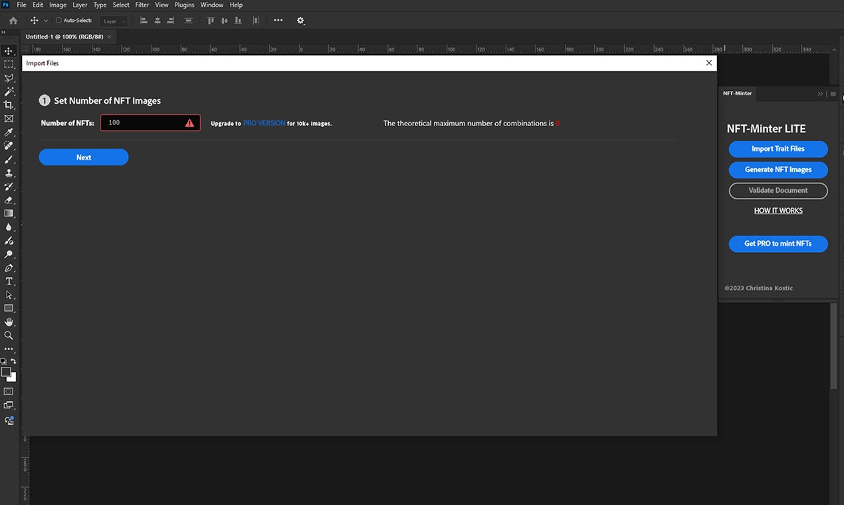Image resolution: width=844 pixels, height=505 pixels.
Task: Align right edges in options bar
Action: (171, 21)
